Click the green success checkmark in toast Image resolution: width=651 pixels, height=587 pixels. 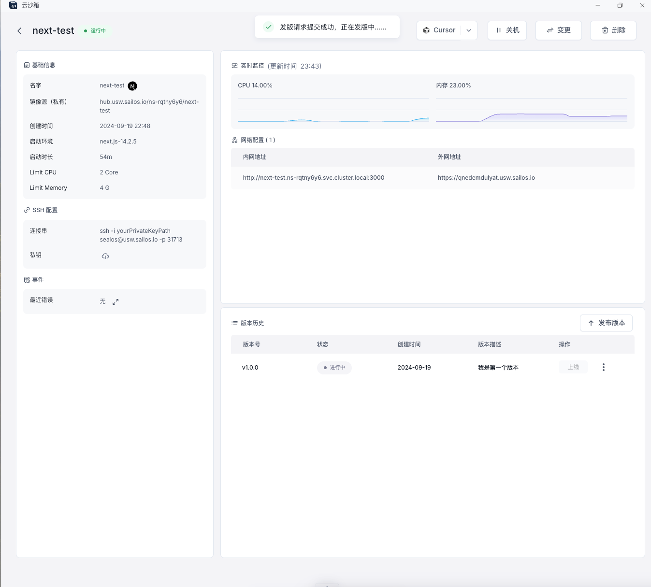(268, 27)
